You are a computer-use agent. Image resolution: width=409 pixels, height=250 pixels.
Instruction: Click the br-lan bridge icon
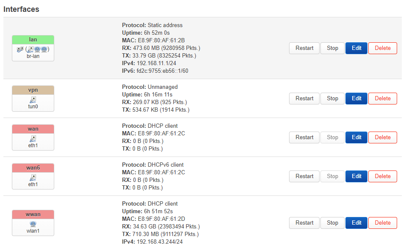click(x=19, y=49)
